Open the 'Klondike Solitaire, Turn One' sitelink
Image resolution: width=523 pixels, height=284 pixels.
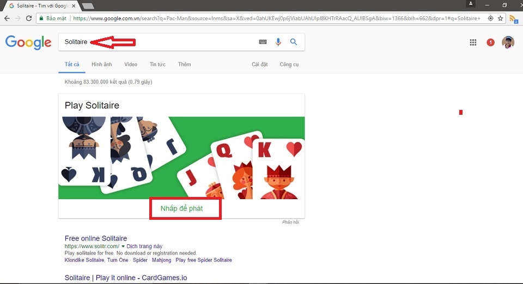click(x=96, y=260)
